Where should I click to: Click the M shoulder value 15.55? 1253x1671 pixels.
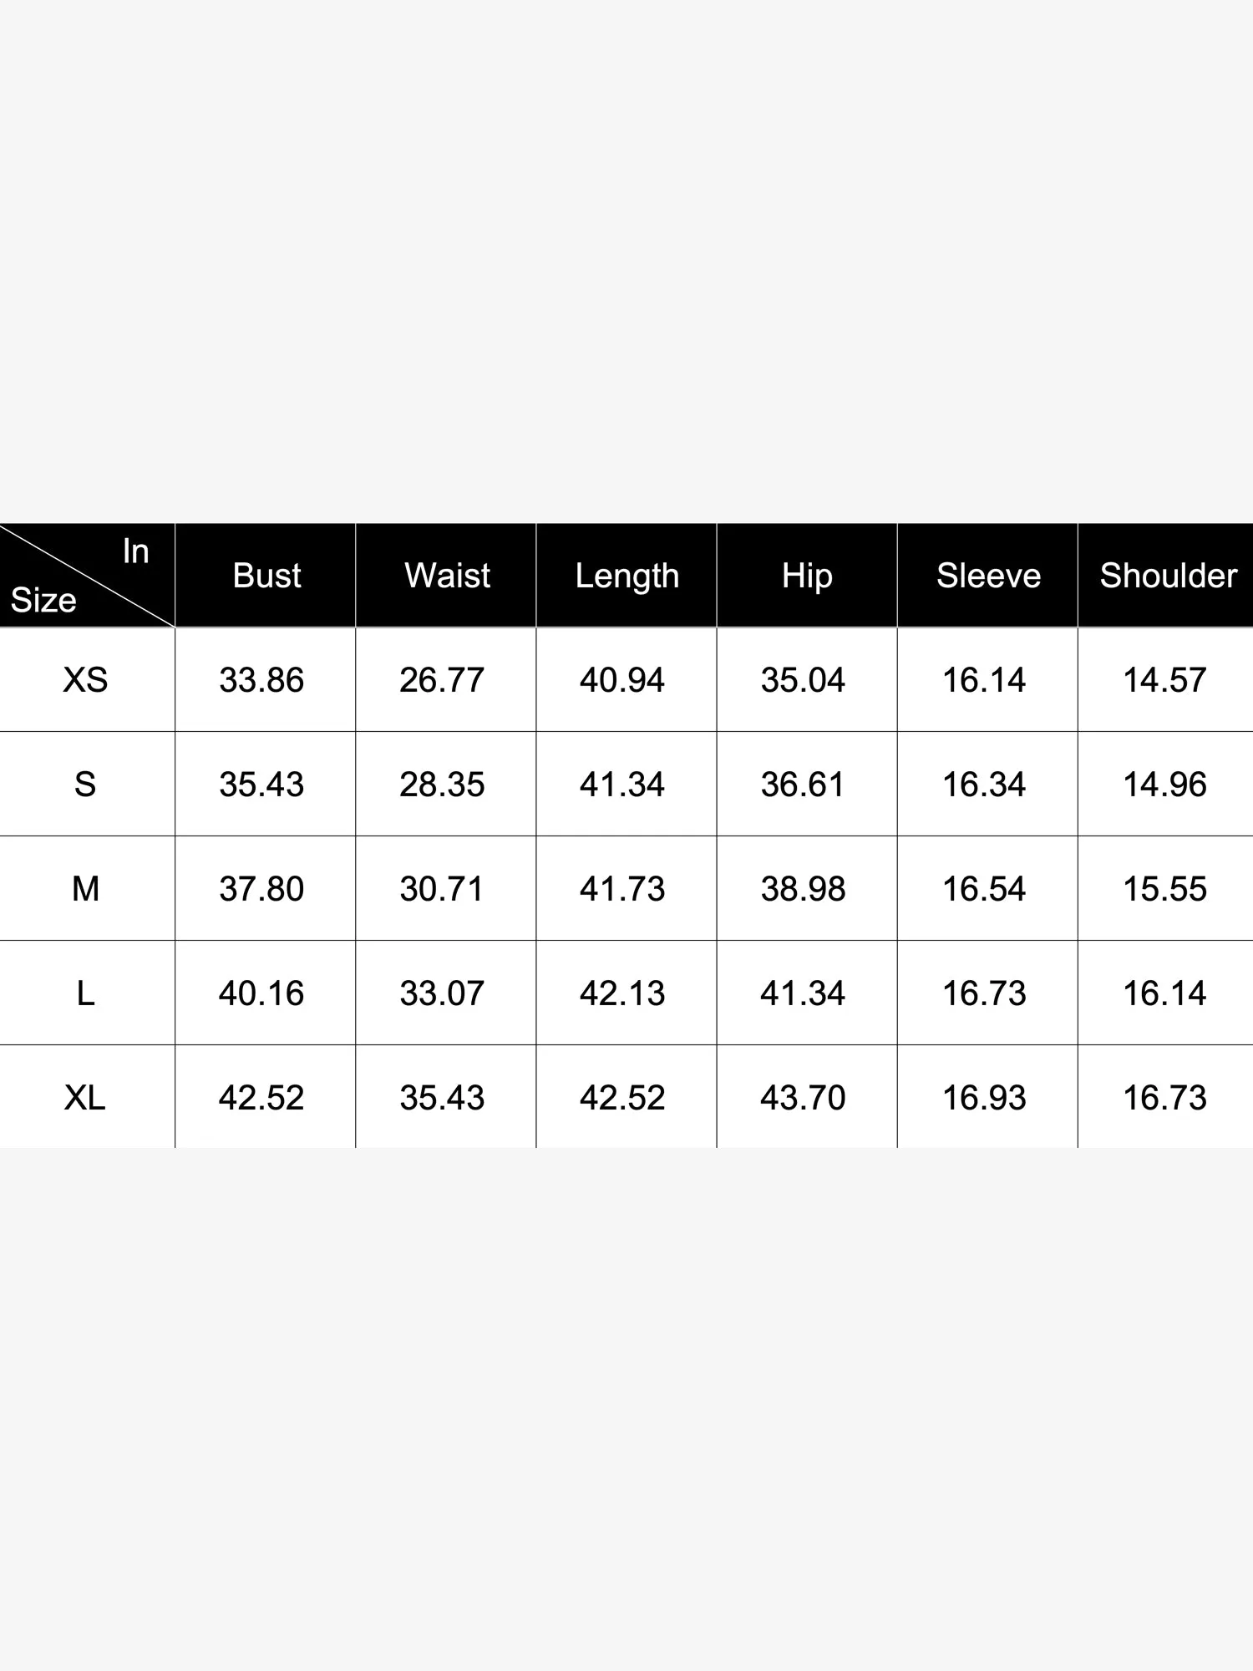(x=1164, y=889)
